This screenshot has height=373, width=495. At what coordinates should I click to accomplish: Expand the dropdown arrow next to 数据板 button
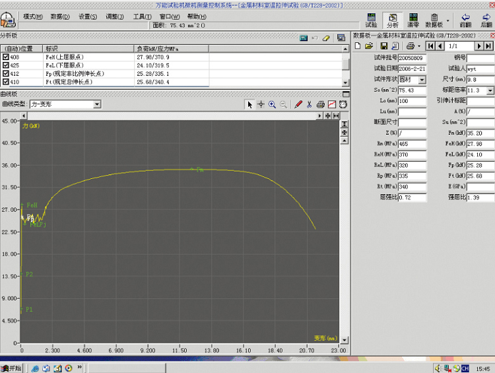[x=447, y=20]
